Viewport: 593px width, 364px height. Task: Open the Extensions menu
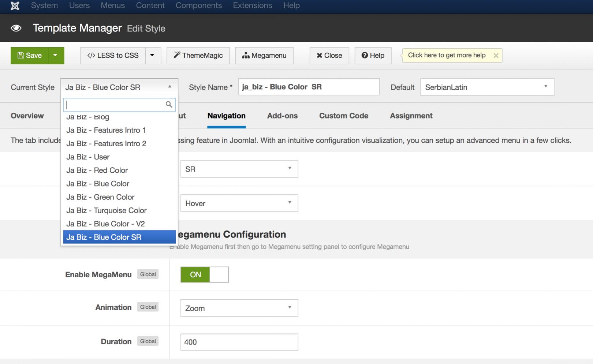(253, 5)
